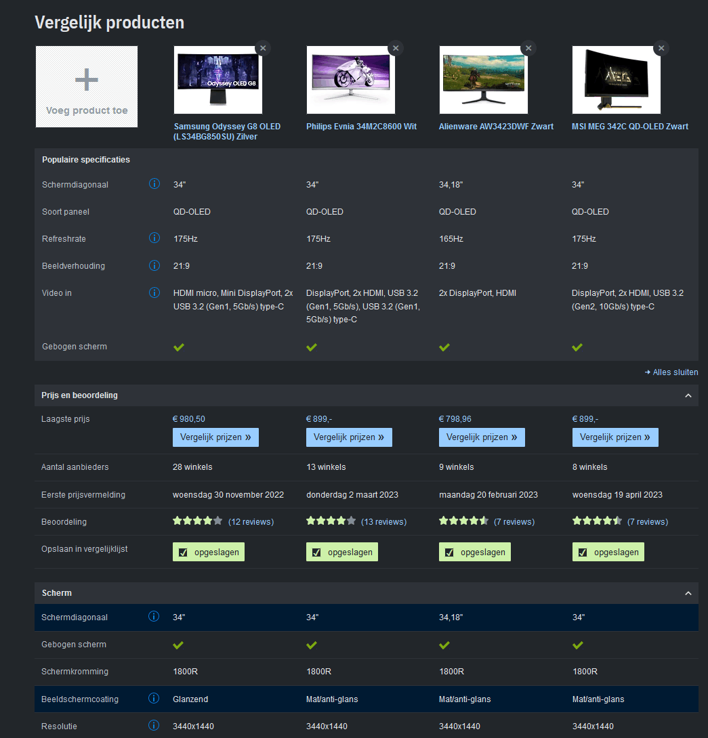
Task: Click the €980,50 price link
Action: [189, 419]
